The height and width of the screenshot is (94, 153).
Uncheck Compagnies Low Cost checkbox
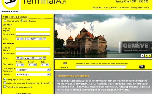click(x=5, y=79)
